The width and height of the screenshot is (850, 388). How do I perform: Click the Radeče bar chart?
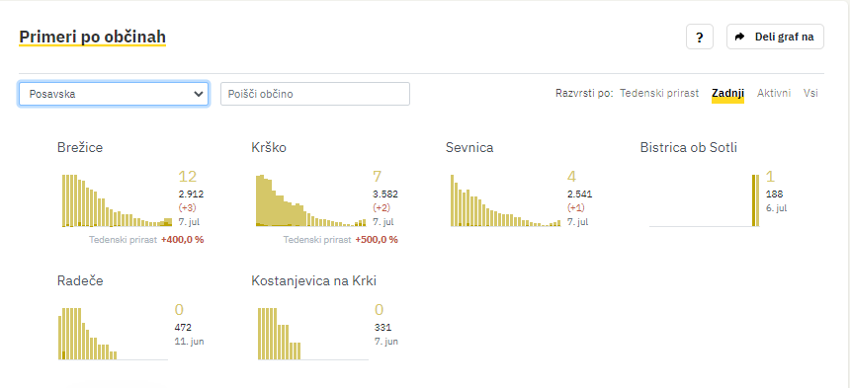[113, 334]
